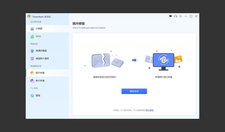Click the Tenorshare 4DDiG logo
Image resolution: width=225 pixels, height=132 pixels.
point(29,17)
